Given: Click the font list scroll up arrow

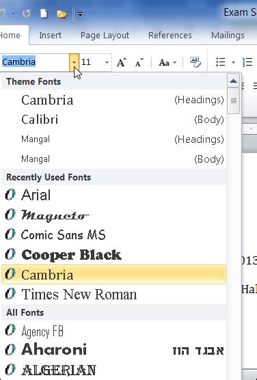Looking at the screenshot, I should click(x=233, y=81).
